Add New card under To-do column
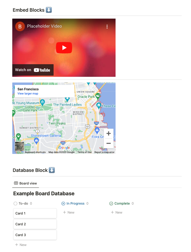191x252 pixels. point(21,245)
